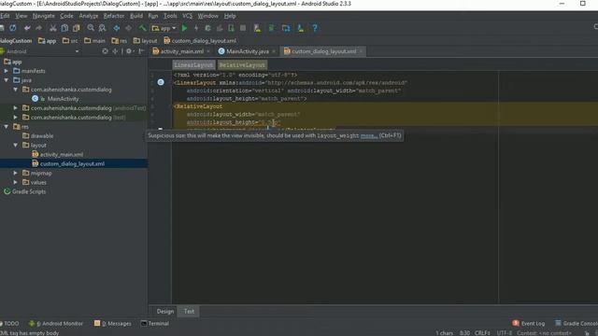
Task: Click the Redo arrow icon
Action: [x=39, y=28]
